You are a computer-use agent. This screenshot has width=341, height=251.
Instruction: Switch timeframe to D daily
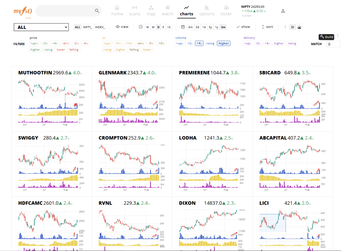pyautogui.click(x=158, y=27)
